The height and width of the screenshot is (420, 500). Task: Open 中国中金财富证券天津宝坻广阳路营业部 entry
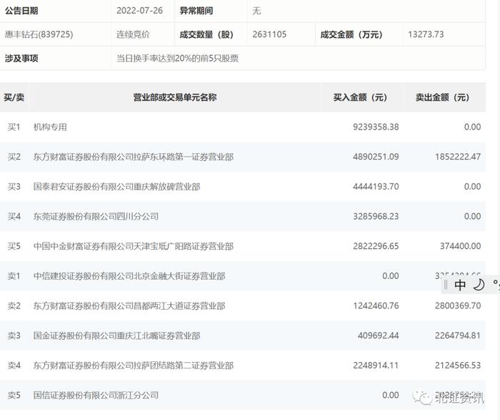[x=134, y=246]
